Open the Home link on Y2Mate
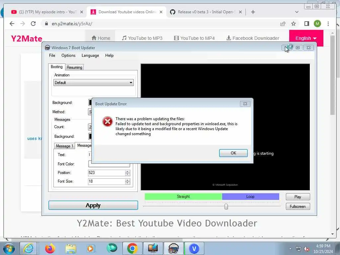The width and height of the screenshot is (340, 255). 101,38
